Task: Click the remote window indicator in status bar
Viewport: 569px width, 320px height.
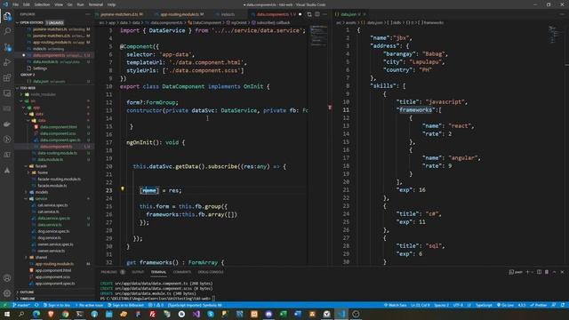Action: click(4, 305)
